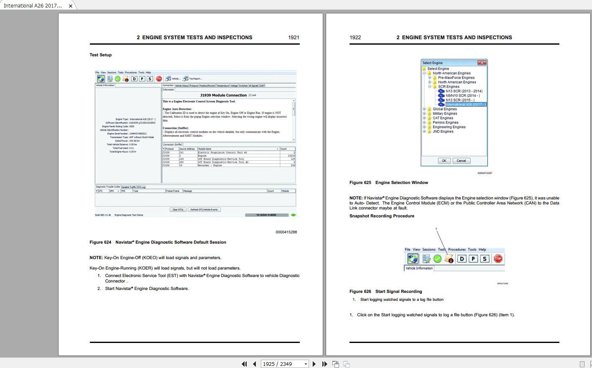Click the Figure 624 caption text
The width and height of the screenshot is (592, 368).
click(x=158, y=242)
